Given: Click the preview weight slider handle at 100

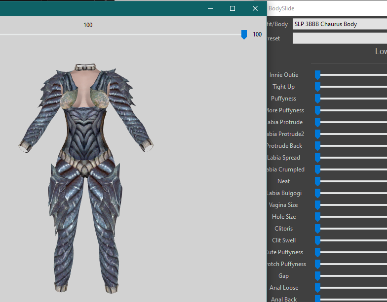Looking at the screenshot, I should pos(244,34).
